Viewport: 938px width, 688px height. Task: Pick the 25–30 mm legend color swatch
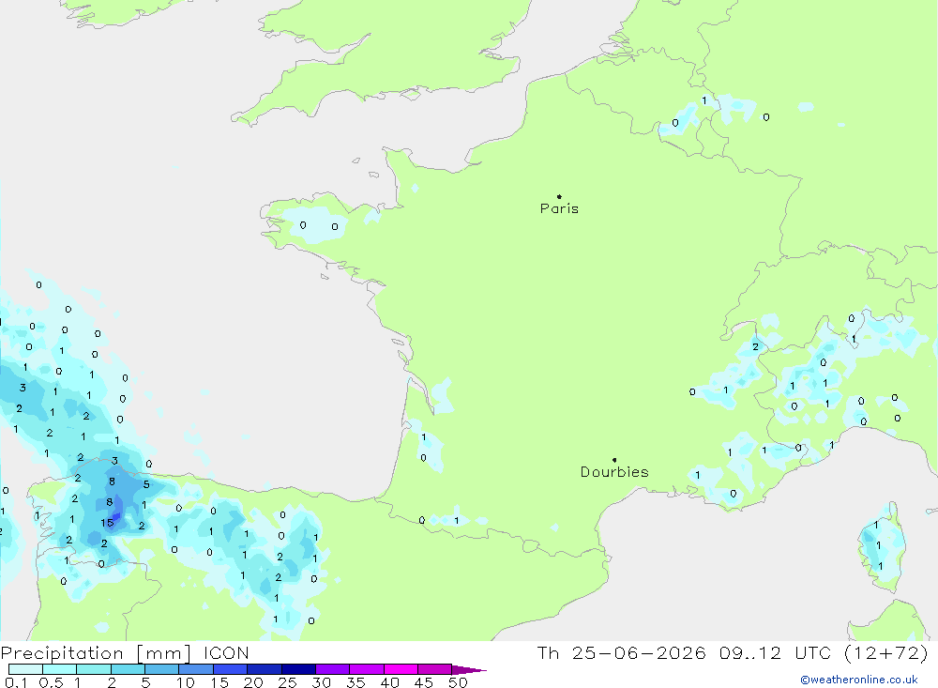click(x=298, y=669)
